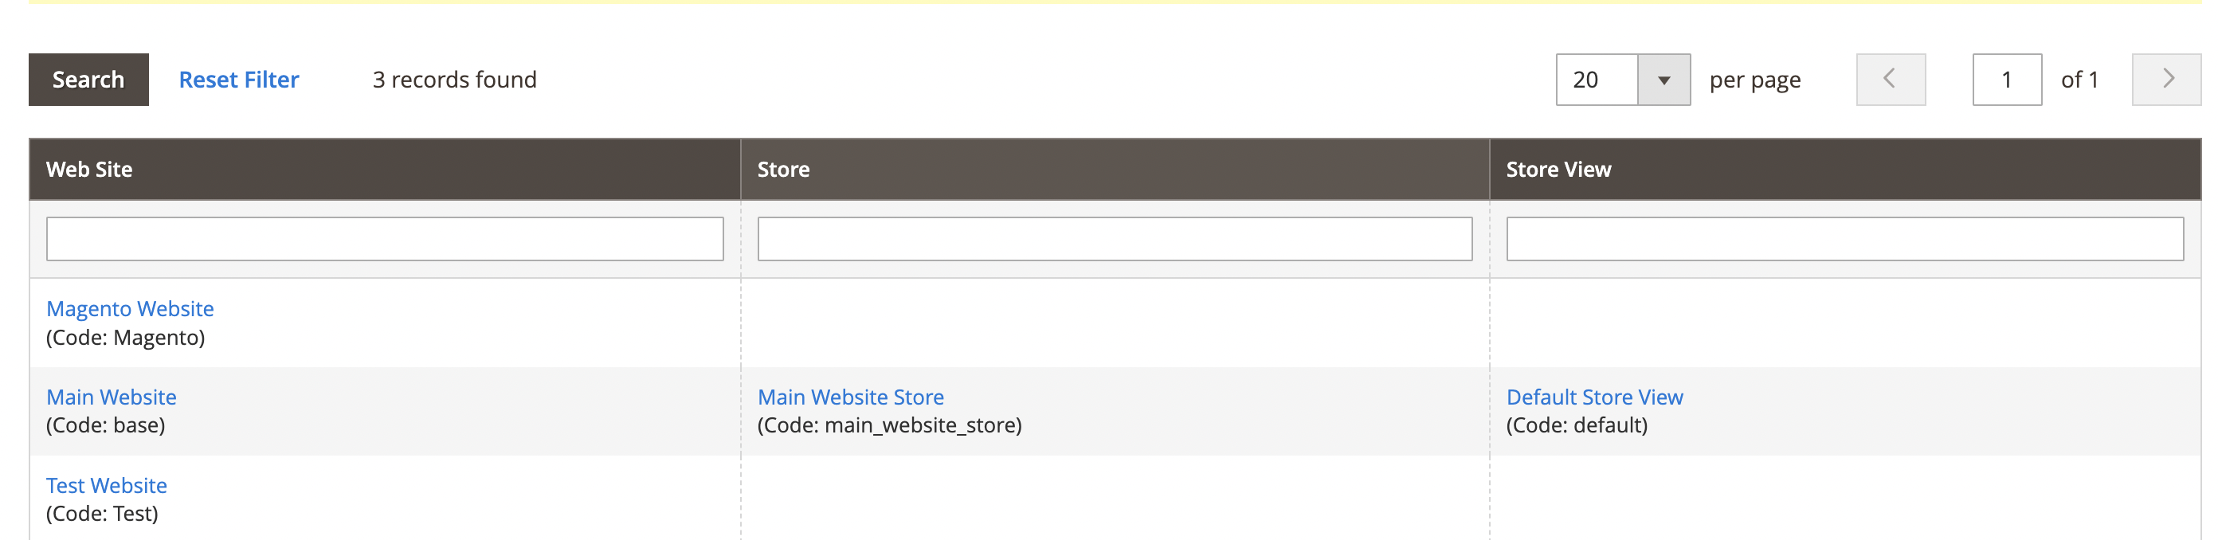The width and height of the screenshot is (2218, 540).
Task: Sort by the Store View column
Action: [x=1558, y=169]
